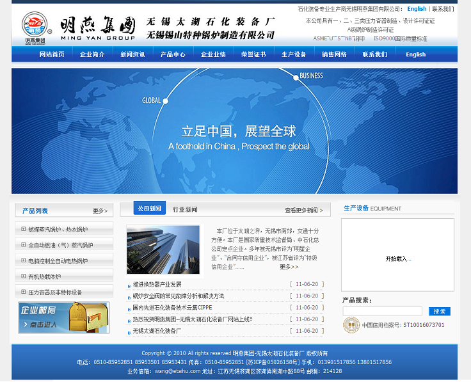The width and height of the screenshot is (471, 382).
Task: Click 查看更多新闻 > link
Action: click(304, 211)
